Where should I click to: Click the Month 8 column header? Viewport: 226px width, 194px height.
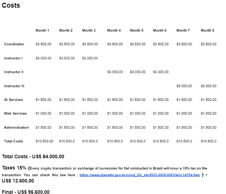[x=207, y=30]
